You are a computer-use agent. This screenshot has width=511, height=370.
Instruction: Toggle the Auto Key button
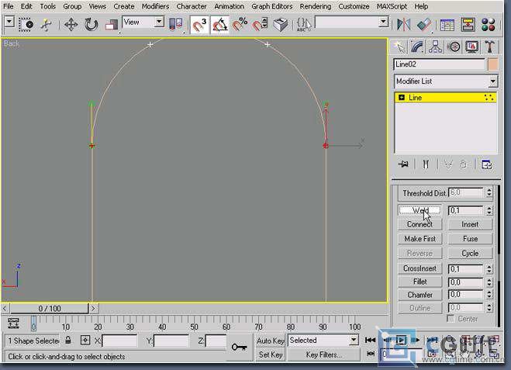(271, 341)
